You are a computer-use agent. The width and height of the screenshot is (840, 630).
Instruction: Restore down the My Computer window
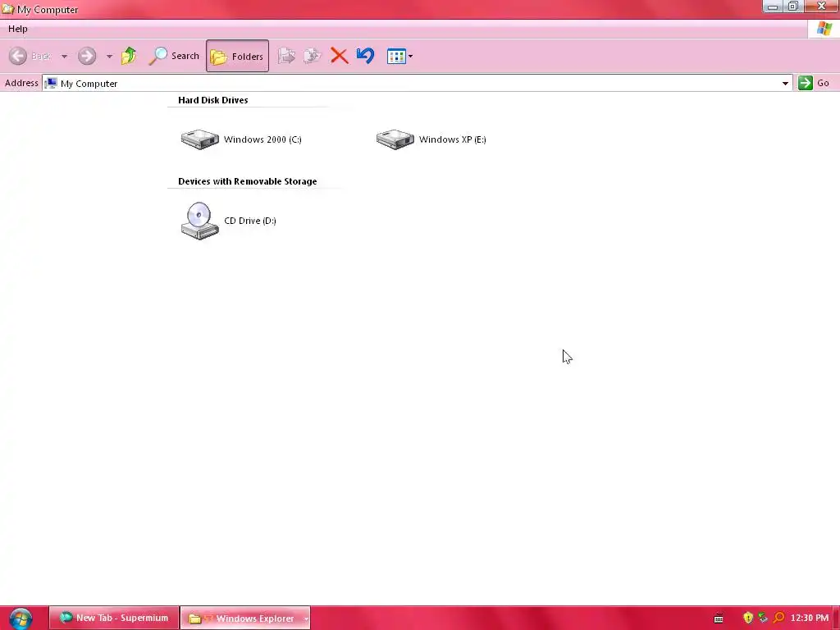pos(793,7)
